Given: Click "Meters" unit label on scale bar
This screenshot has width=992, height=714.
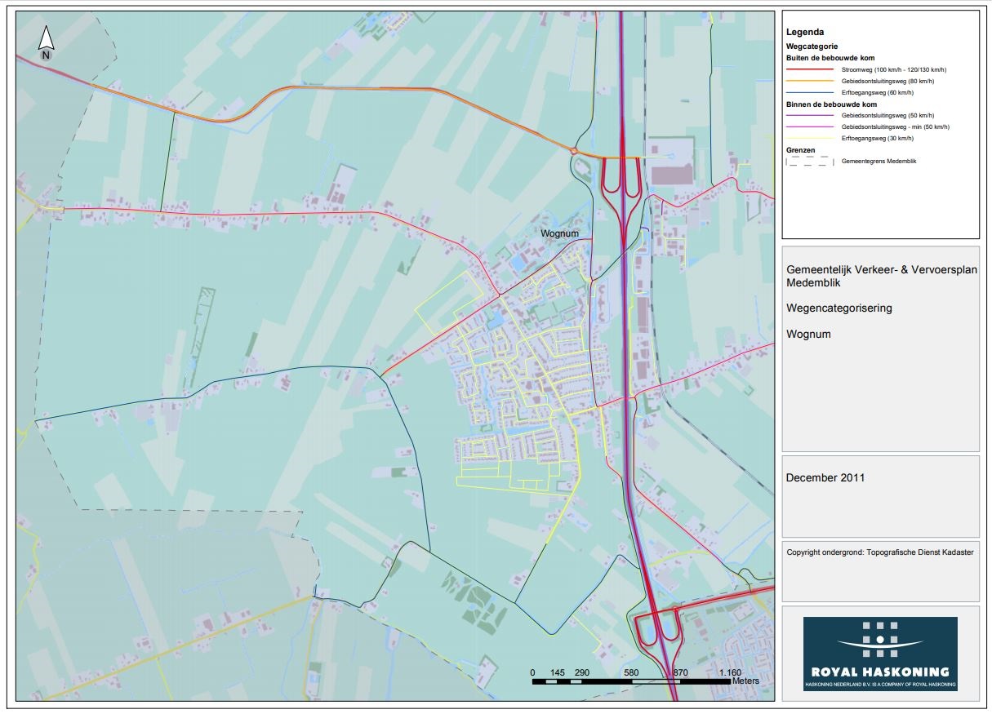Looking at the screenshot, I should [x=745, y=681].
